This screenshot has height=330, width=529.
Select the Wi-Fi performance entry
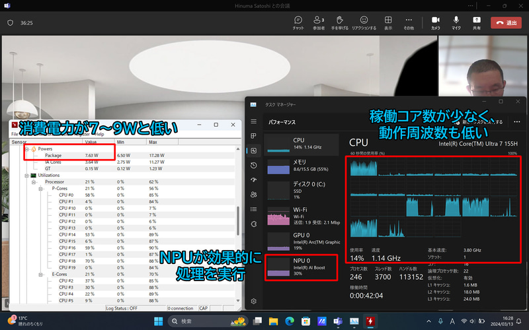point(302,216)
